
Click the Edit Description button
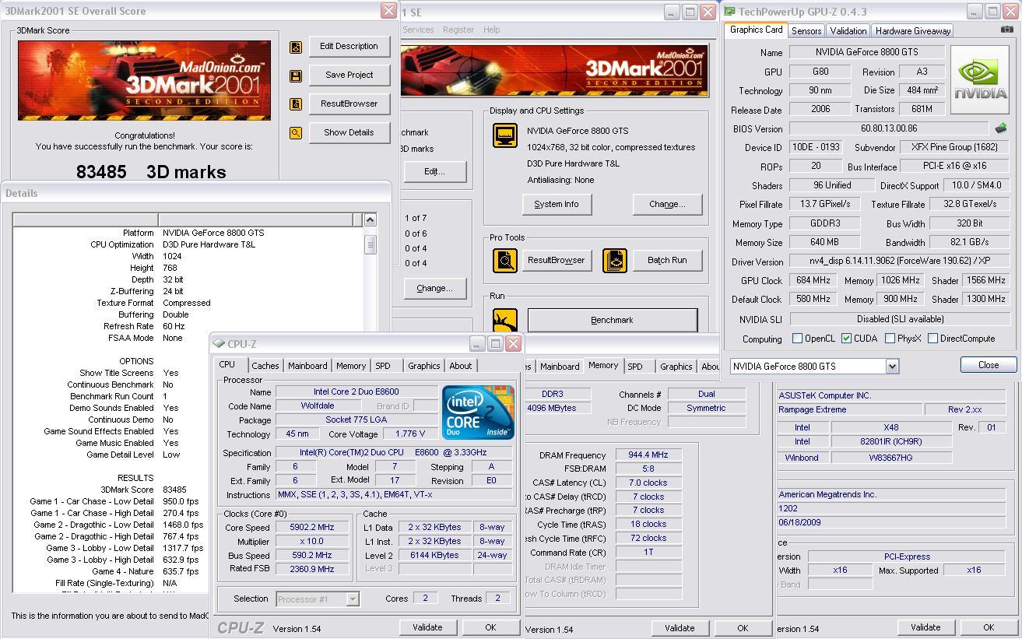pos(349,46)
